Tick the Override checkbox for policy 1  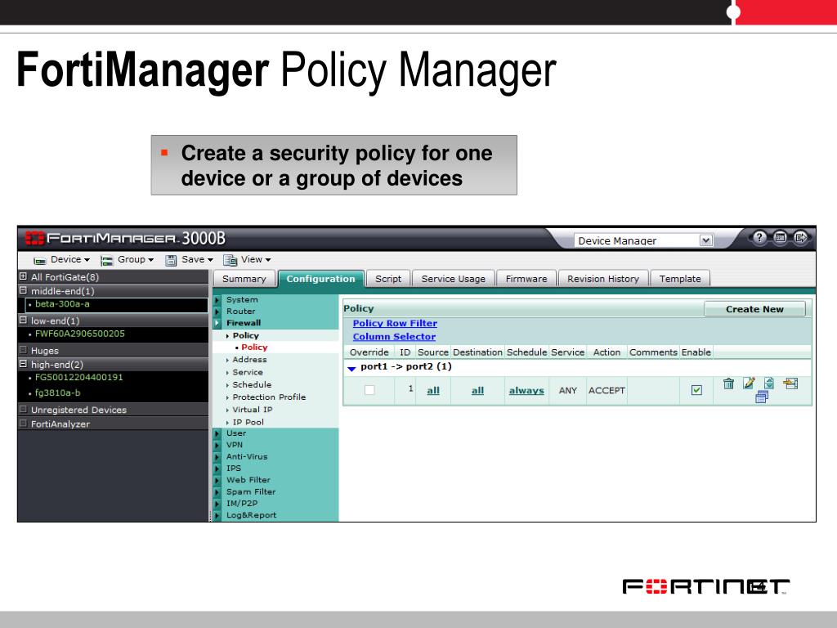(369, 390)
